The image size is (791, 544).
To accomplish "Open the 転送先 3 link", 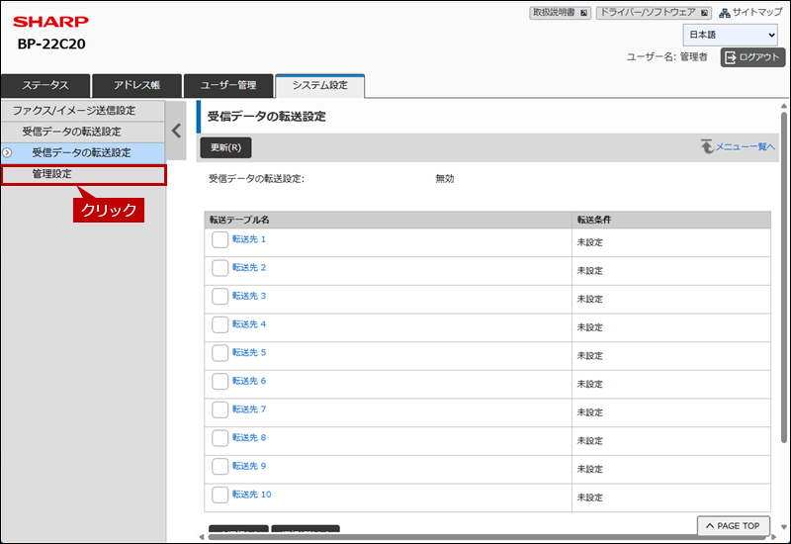I will [249, 296].
